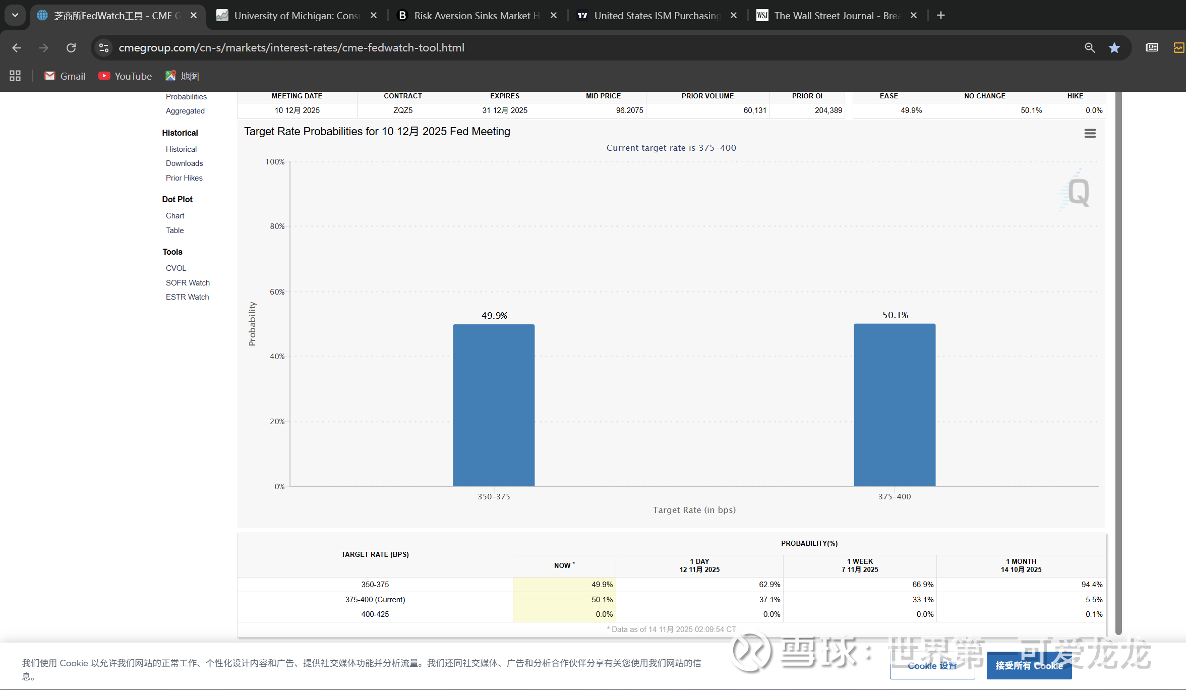Click the Cookie 设置 button
The width and height of the screenshot is (1186, 690).
[x=932, y=666]
